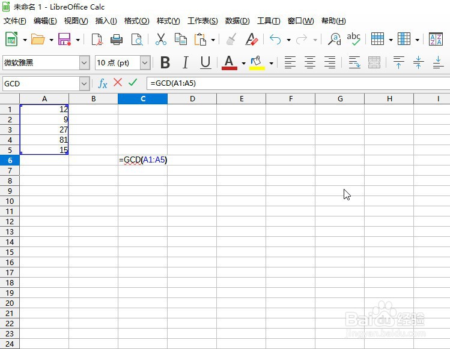Screen dimensions: 450x349
Task: Open the Save options dropdown arrow
Action: (78, 40)
